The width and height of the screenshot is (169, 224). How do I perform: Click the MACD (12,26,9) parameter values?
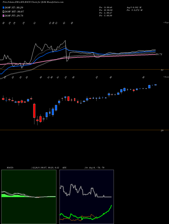45,168
